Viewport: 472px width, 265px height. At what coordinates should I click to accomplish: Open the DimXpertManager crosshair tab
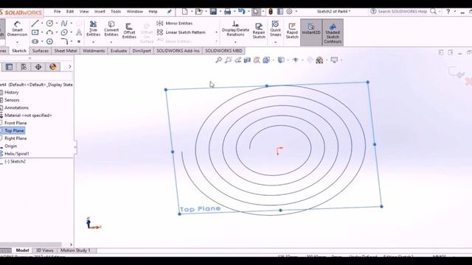[x=38, y=67]
